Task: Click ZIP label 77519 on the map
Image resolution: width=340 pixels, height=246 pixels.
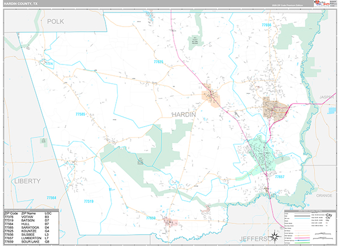Action: coord(89,201)
